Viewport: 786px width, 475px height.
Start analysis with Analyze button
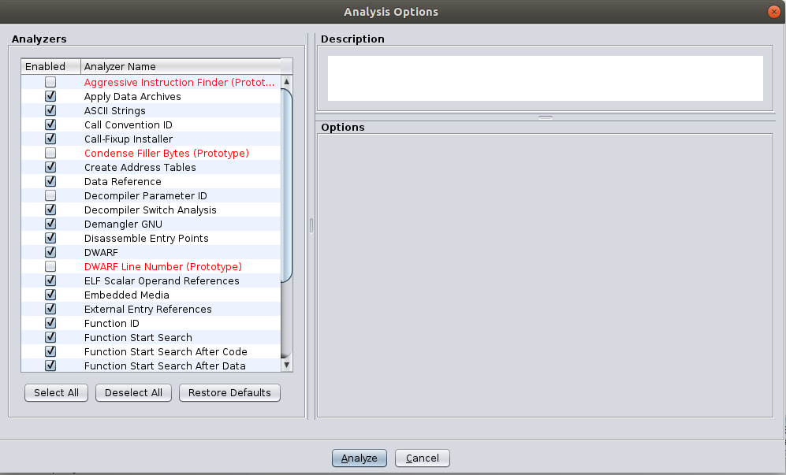[x=359, y=458]
